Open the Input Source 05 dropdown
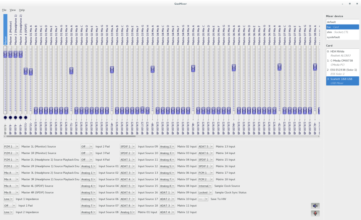The width and height of the screenshot is (361, 220). tap(88, 192)
